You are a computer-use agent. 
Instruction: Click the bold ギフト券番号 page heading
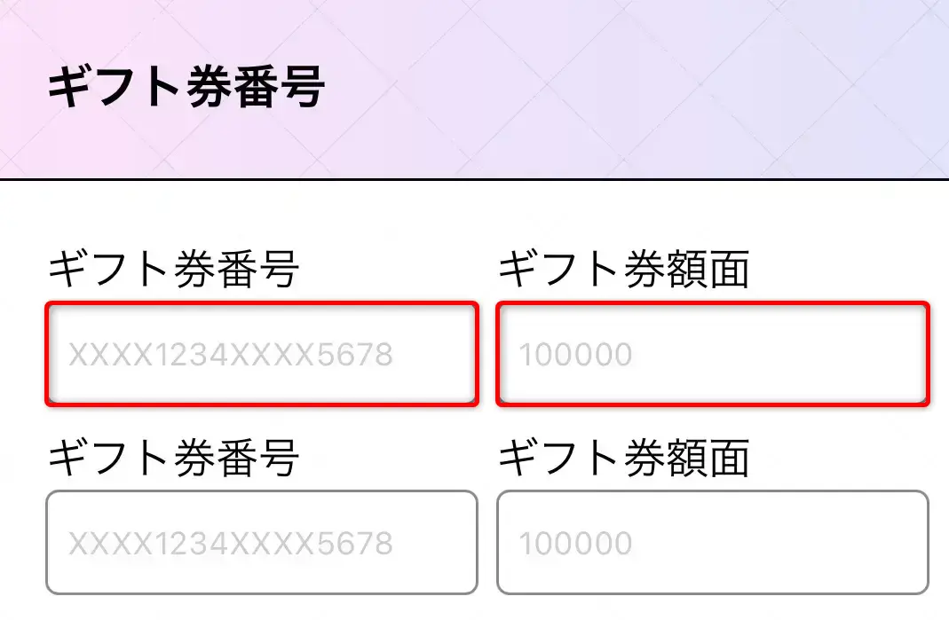pyautogui.click(x=186, y=88)
